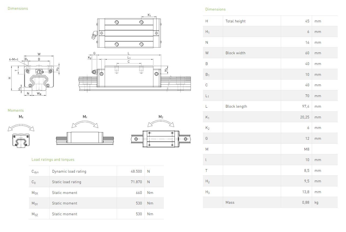The width and height of the screenshot is (346, 232).
Task: Click the 'Mass' label in the table
Action: 230,202
